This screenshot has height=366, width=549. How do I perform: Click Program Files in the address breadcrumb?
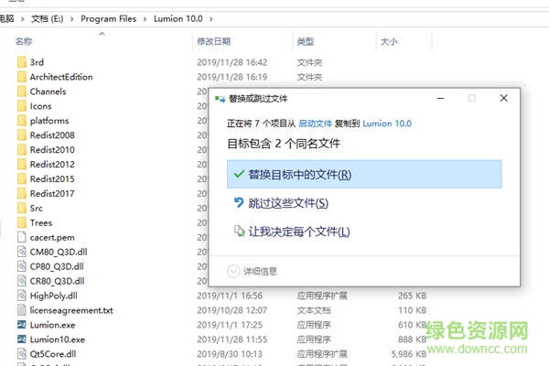pyautogui.click(x=109, y=18)
